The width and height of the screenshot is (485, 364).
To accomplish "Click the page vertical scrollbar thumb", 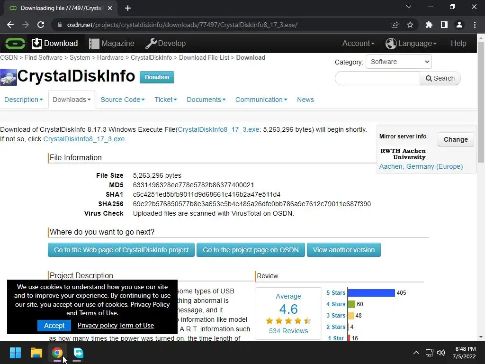I will (x=481, y=102).
